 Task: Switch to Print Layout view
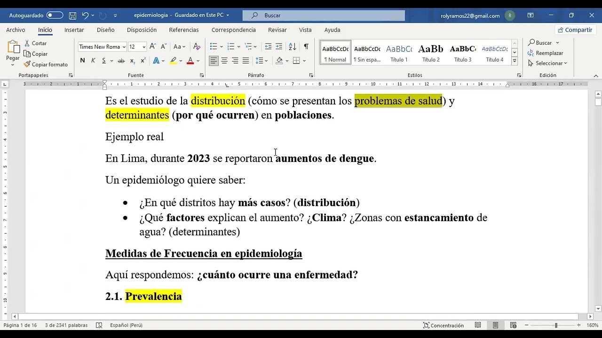(x=496, y=325)
